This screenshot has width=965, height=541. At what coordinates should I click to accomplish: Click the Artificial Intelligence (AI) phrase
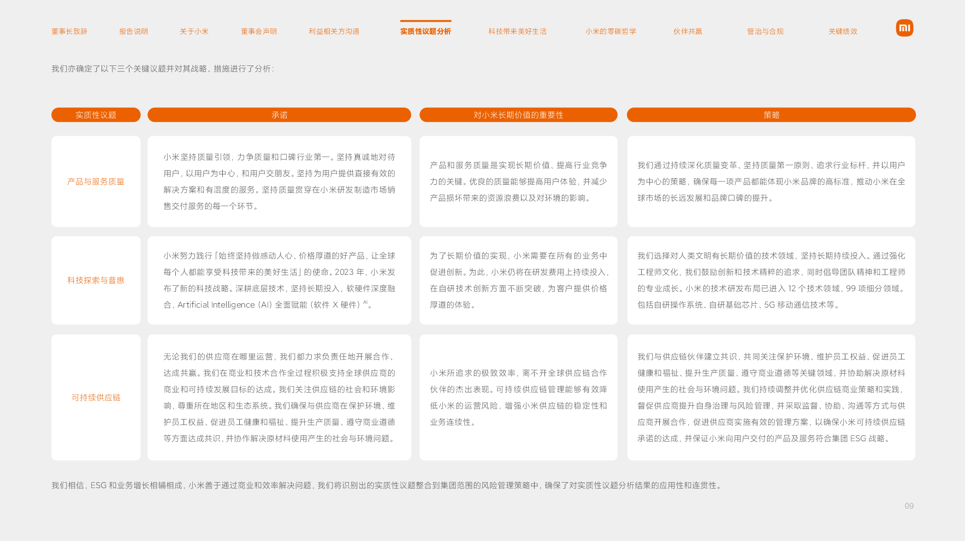(224, 305)
